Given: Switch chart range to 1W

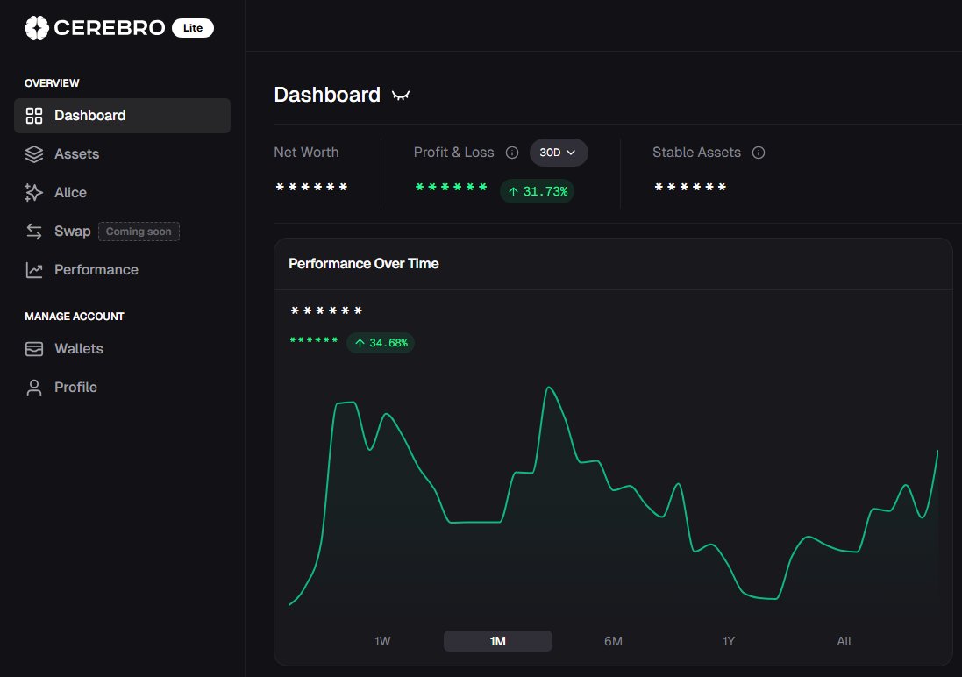Looking at the screenshot, I should (x=382, y=640).
